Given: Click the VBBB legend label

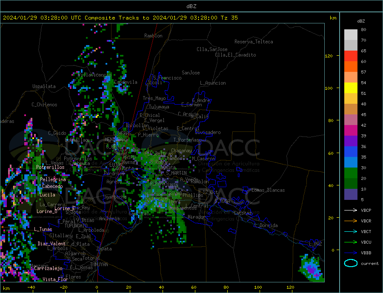Looking at the screenshot, I should point(366,253).
